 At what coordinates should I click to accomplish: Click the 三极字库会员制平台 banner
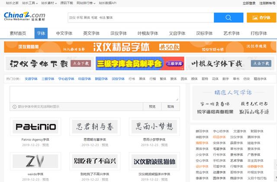140,63
